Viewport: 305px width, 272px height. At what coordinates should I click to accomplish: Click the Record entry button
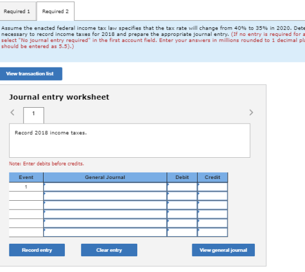coord(37,250)
